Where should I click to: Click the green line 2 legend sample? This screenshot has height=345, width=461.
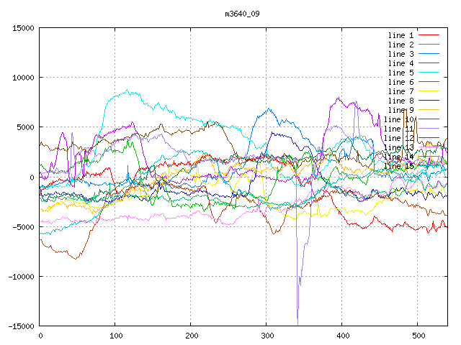point(429,45)
